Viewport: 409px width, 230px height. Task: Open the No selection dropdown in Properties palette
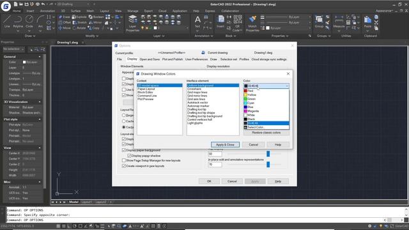pos(13,49)
